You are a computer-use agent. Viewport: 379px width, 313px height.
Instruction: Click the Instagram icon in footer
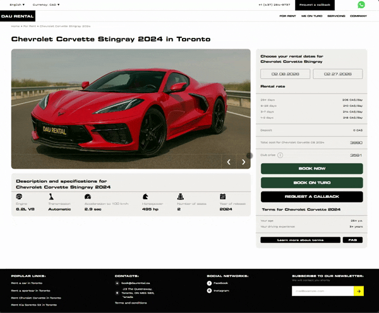[x=209, y=290]
